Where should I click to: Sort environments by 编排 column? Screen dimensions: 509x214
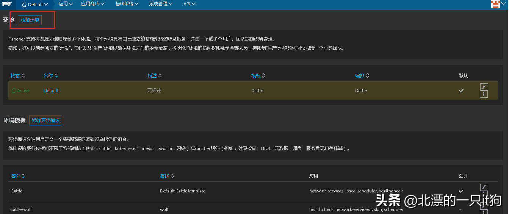click(x=362, y=76)
